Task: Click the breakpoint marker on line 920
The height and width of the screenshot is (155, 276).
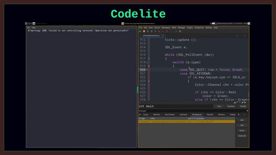Action: click(x=147, y=70)
